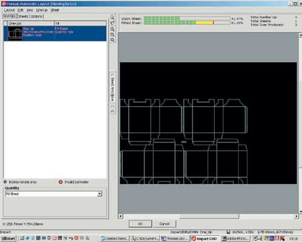Open the One-Up menu

click(42, 10)
